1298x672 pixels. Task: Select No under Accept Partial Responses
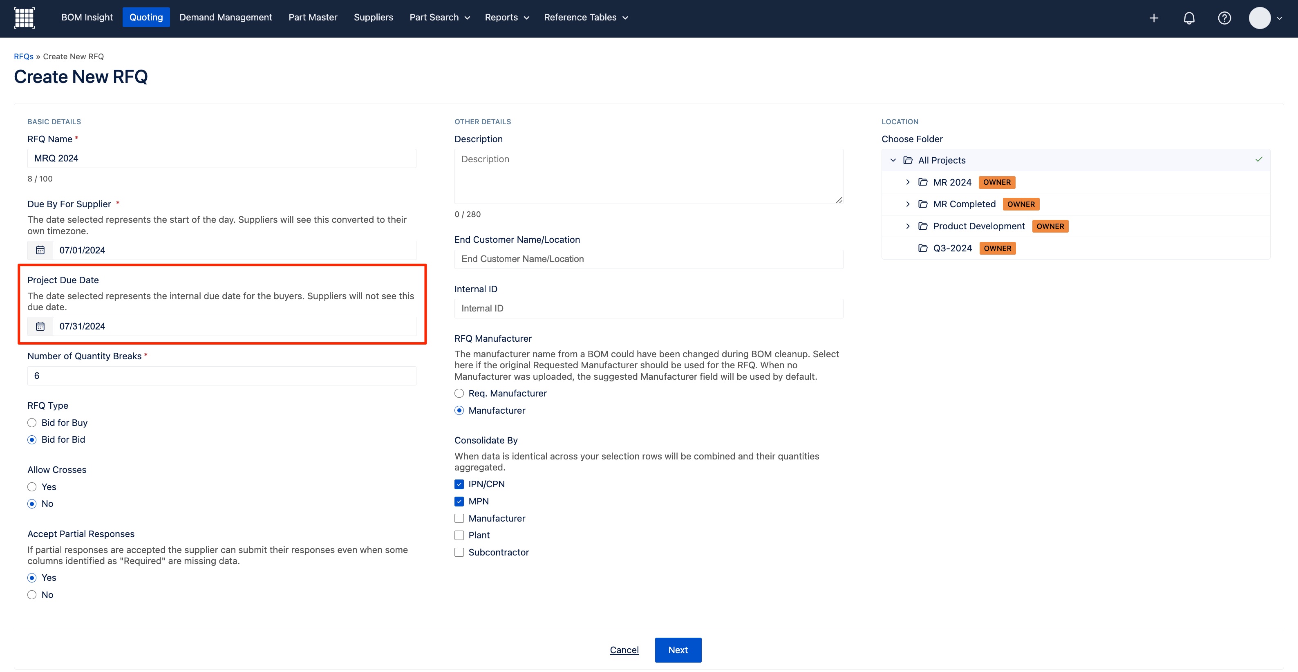32,595
